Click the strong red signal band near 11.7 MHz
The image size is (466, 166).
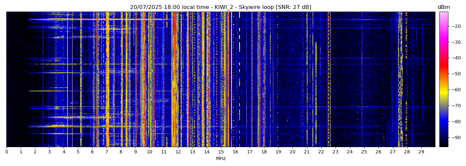click(174, 80)
